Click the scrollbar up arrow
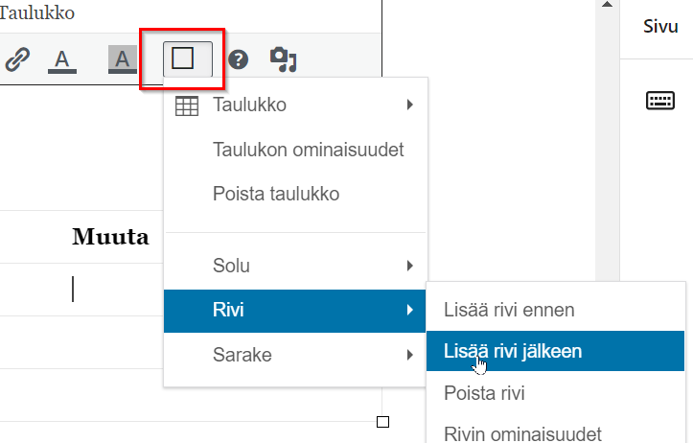Image resolution: width=693 pixels, height=443 pixels. click(x=608, y=6)
